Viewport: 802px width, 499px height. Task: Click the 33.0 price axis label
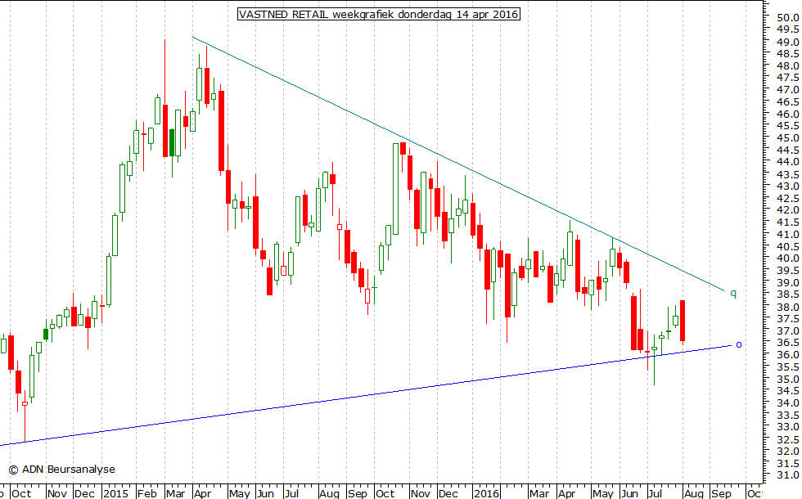[x=788, y=427]
